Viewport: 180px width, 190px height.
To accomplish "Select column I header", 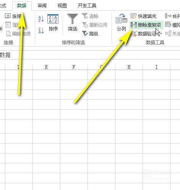I will [156, 67].
